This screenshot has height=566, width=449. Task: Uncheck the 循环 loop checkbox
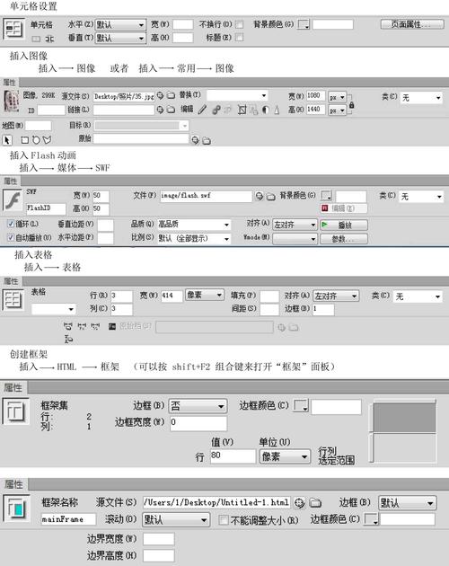tap(11, 224)
